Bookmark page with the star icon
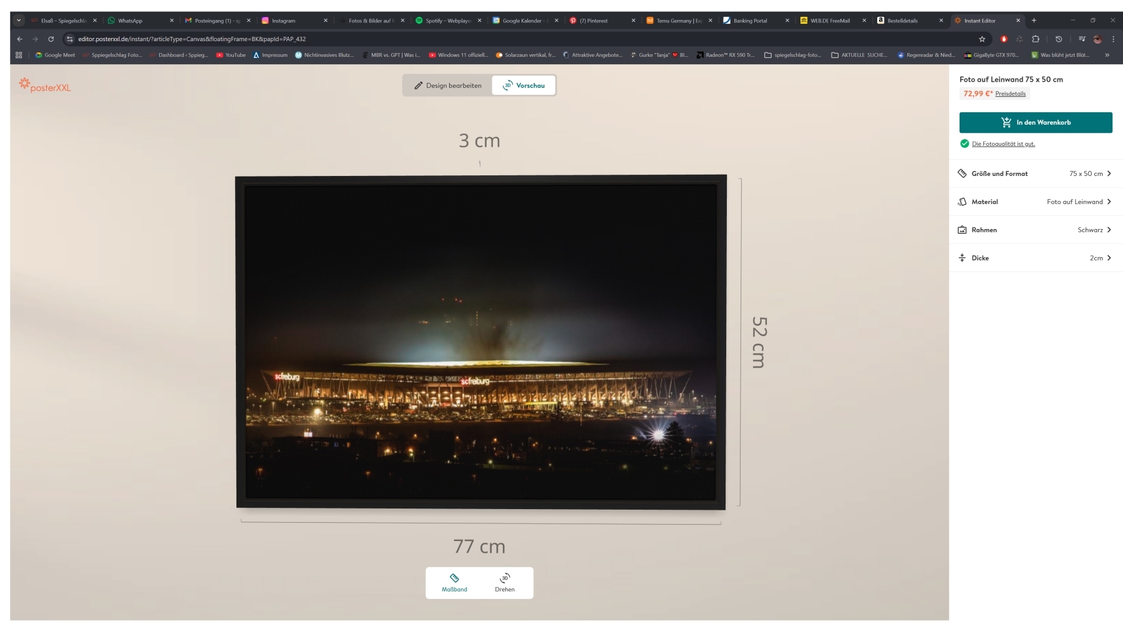This screenshot has height=632, width=1123. coord(982,39)
